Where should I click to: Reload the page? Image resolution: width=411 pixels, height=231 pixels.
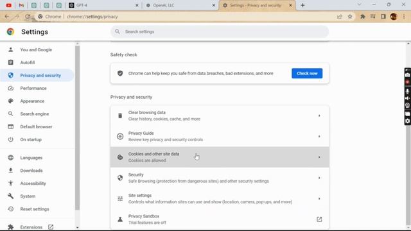tap(27, 17)
